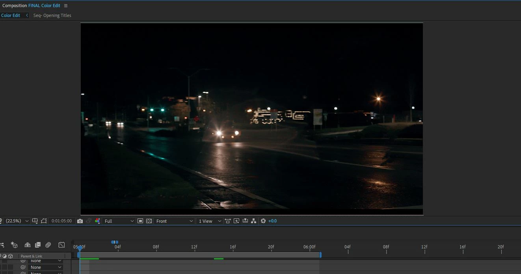Open the second layer row's None parent dropdown
The width and height of the screenshot is (521, 274).
click(x=46, y=267)
